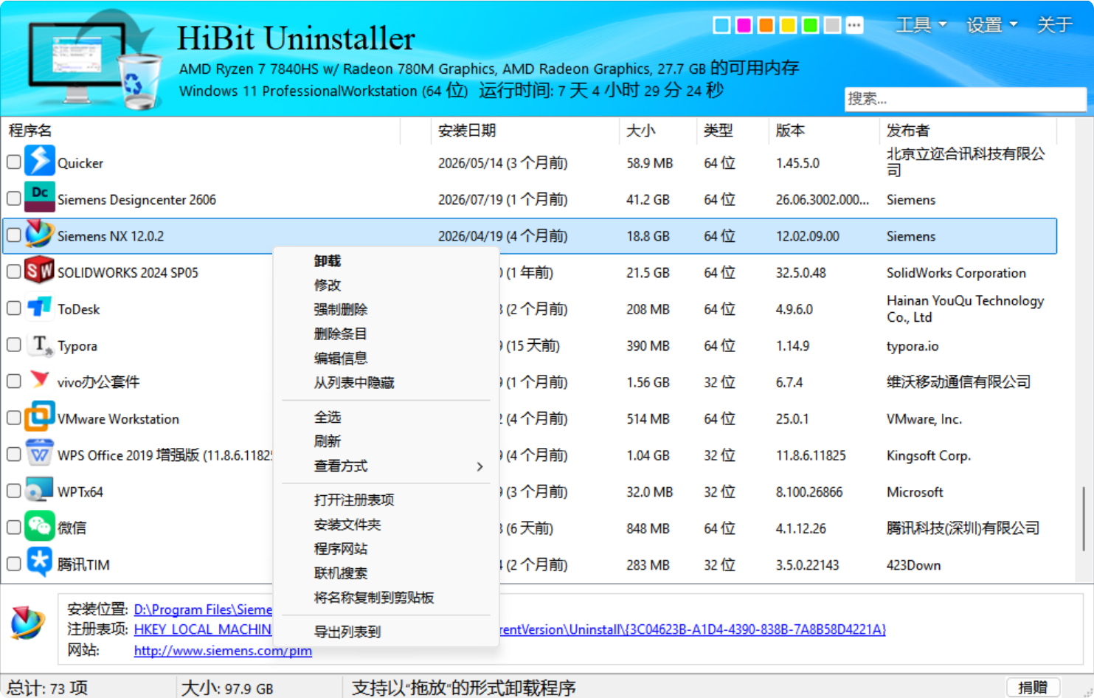Open the 安装位置 D:\Program Files path link

pos(203,609)
